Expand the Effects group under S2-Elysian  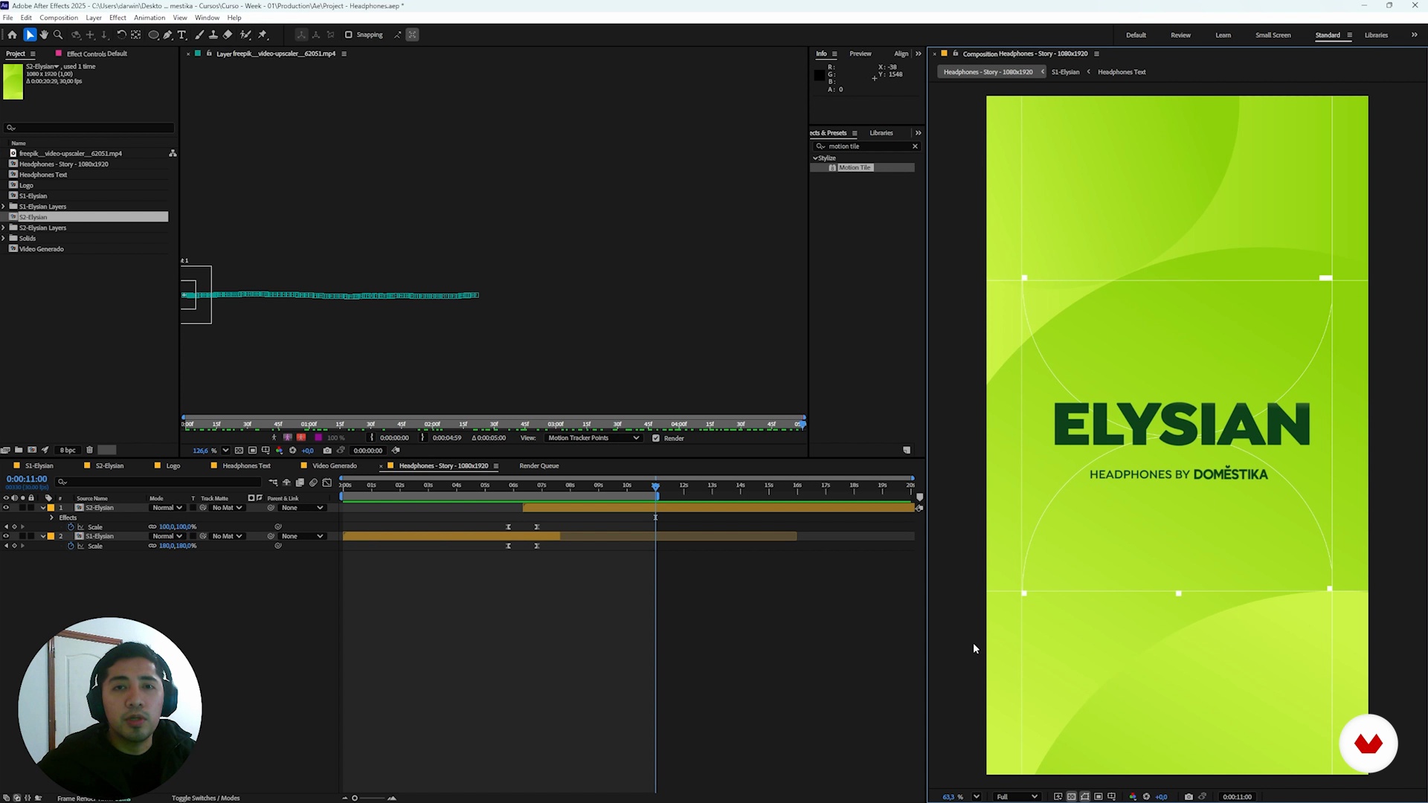point(51,517)
